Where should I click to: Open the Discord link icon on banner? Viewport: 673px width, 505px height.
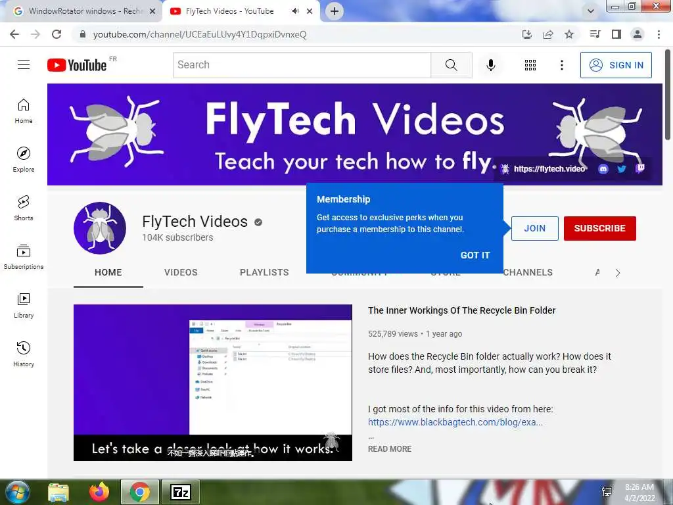point(603,169)
